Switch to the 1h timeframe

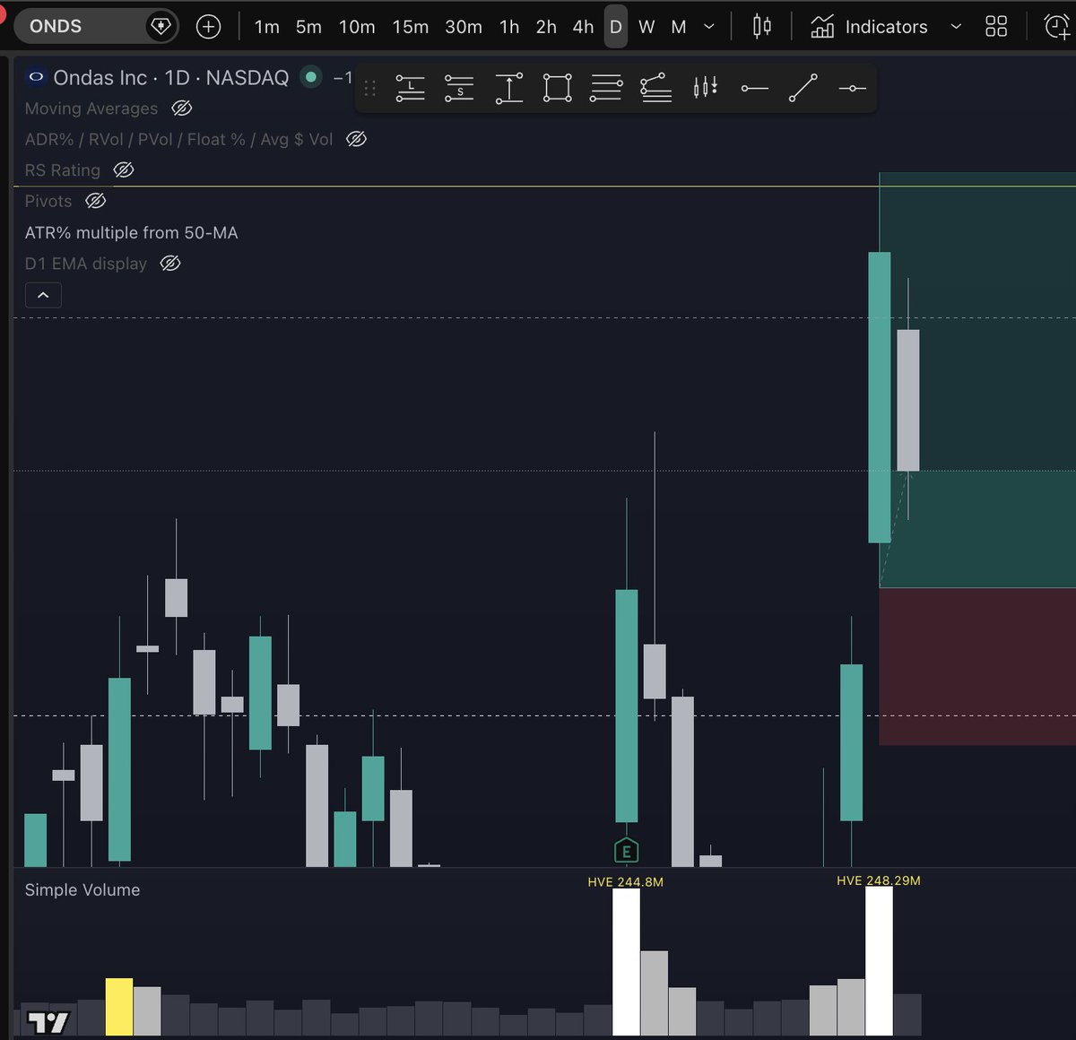click(509, 27)
